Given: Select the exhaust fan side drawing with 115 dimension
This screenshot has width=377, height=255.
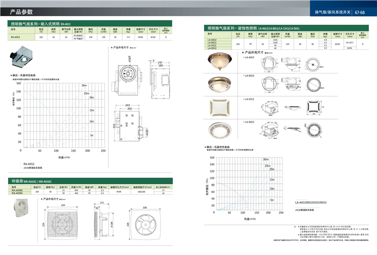Looking at the screenshot, I should click(102, 221).
